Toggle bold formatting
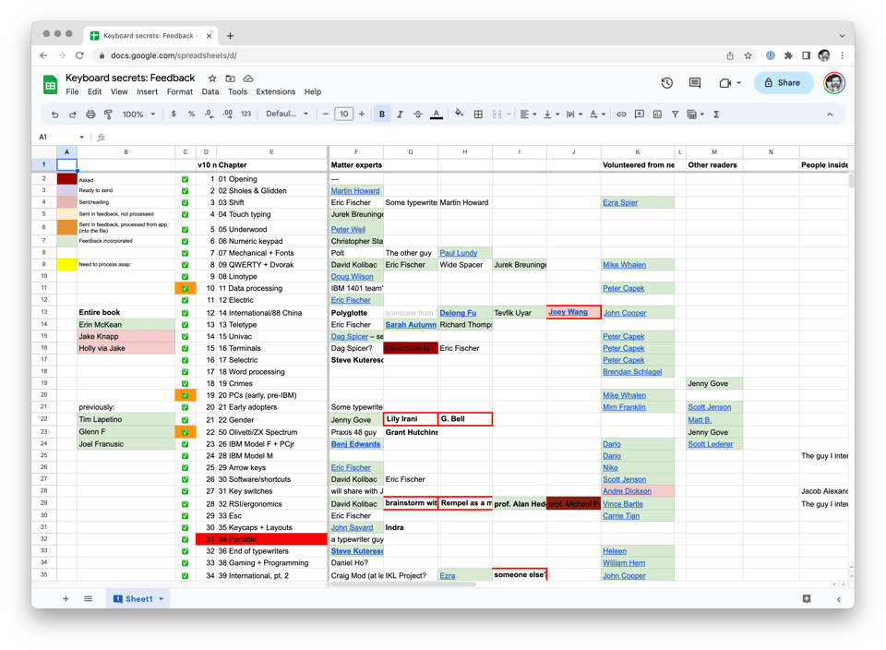 coord(381,114)
